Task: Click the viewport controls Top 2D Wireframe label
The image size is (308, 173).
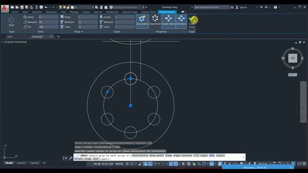Action: 14,42
